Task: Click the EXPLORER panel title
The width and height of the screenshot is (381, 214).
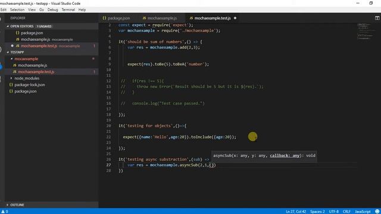Action: pos(18,18)
